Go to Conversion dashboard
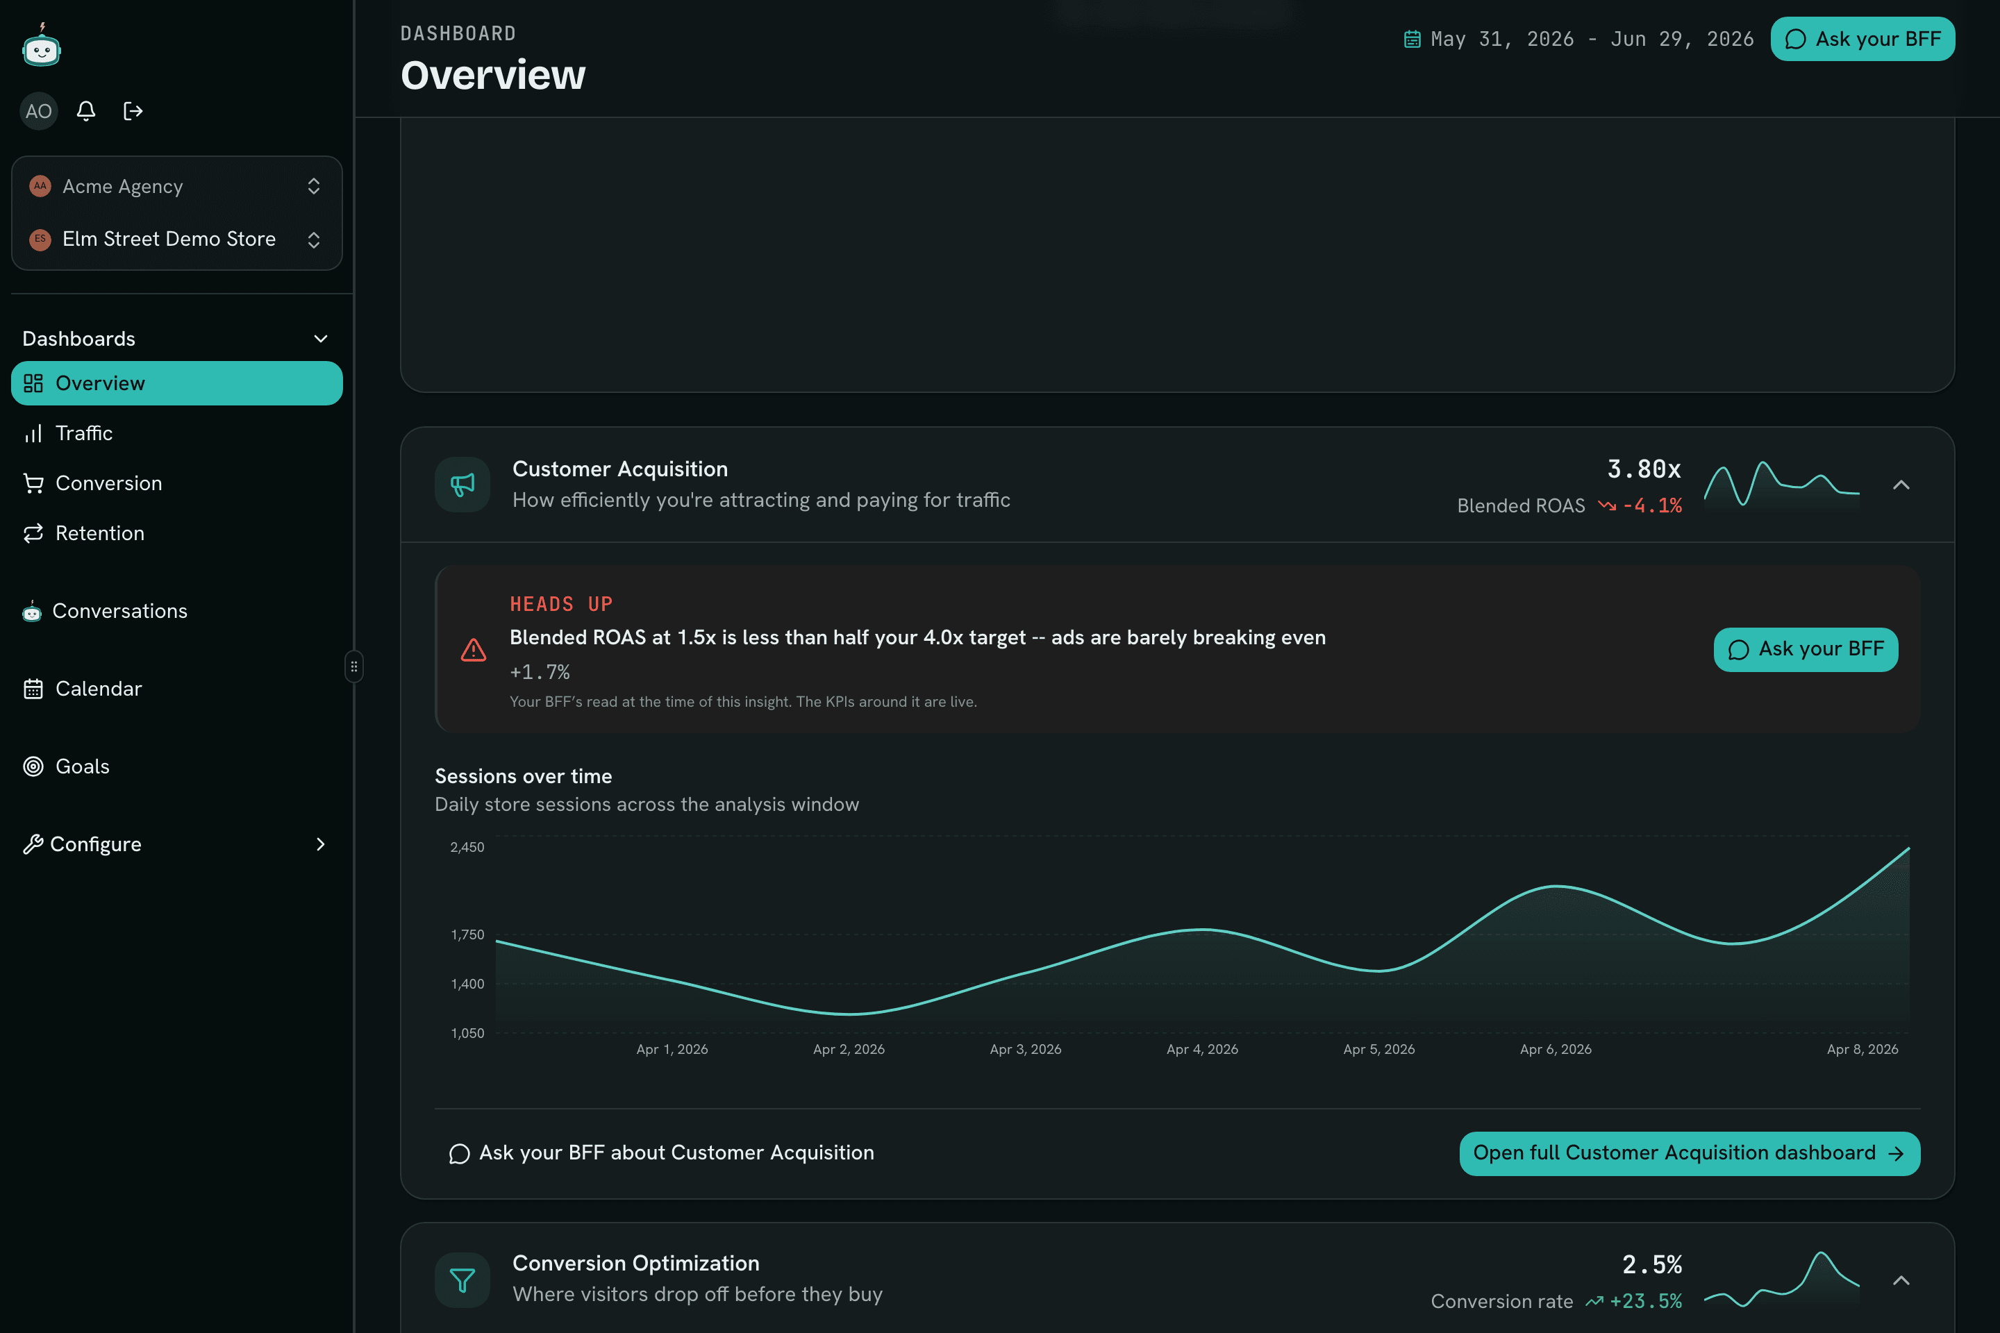The image size is (2000, 1333). pyautogui.click(x=177, y=483)
